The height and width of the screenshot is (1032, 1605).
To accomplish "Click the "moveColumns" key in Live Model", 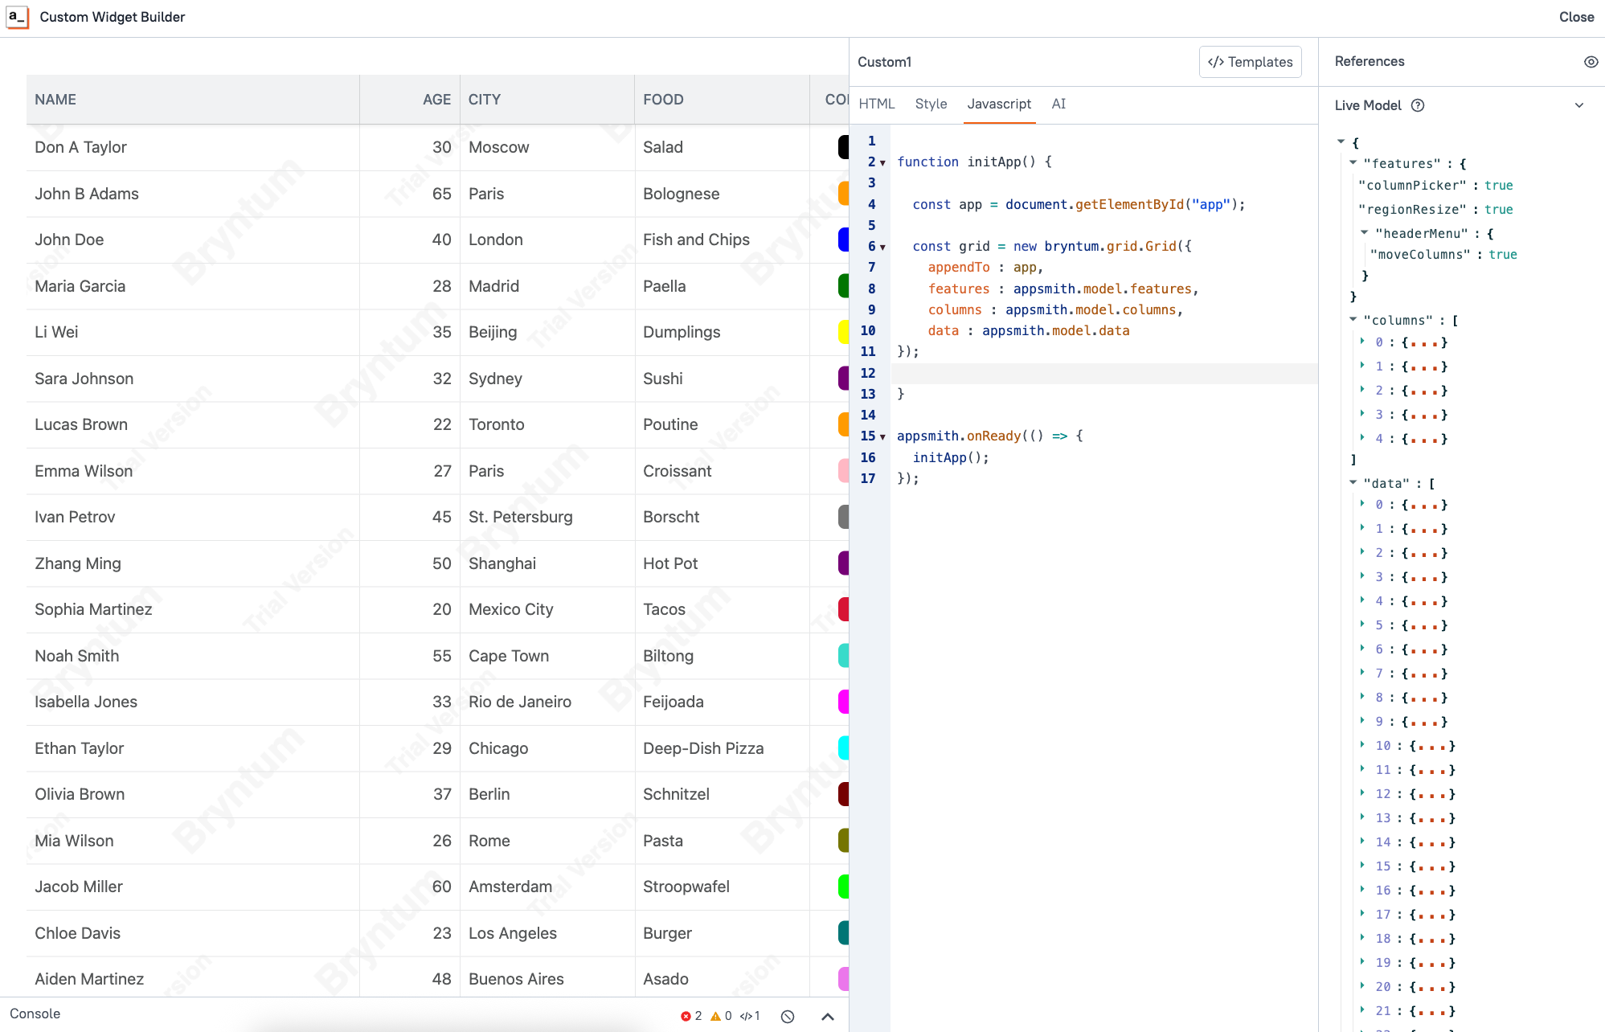I will [x=1420, y=255].
